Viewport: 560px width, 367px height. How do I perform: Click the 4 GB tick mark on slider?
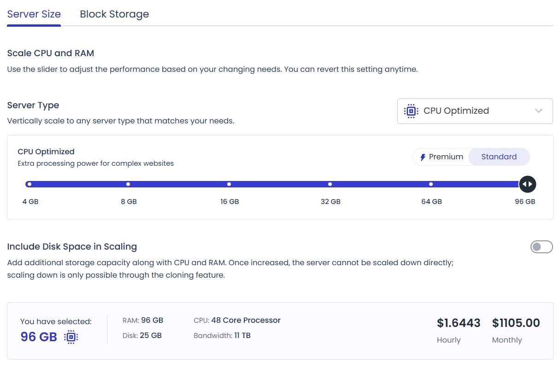(29, 184)
